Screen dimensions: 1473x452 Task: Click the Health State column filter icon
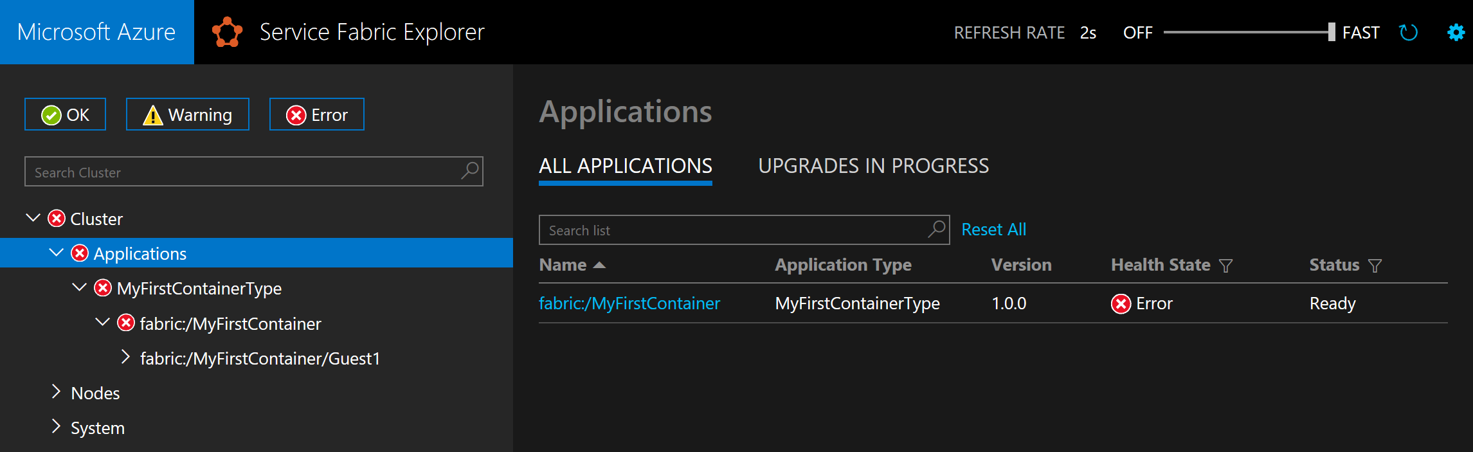tap(1226, 266)
